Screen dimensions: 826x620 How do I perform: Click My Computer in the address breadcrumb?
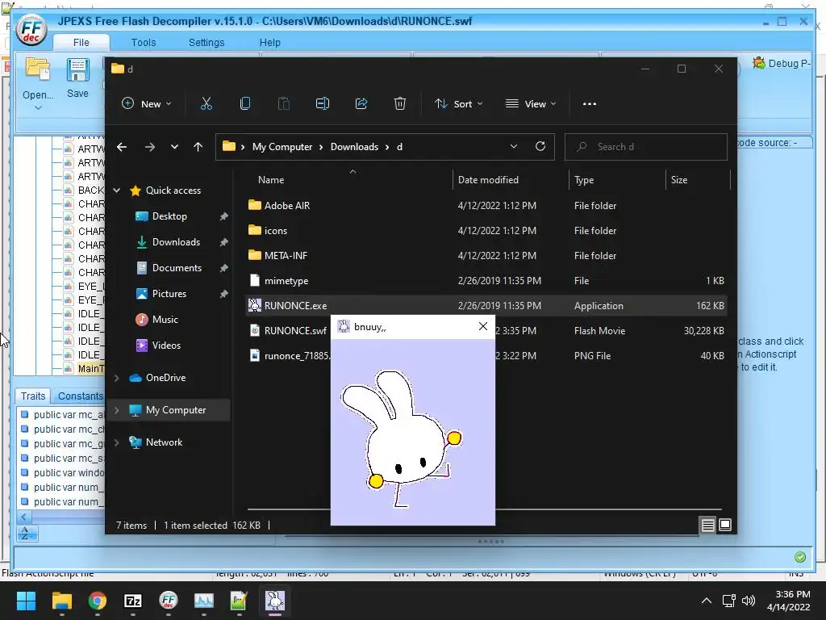pos(282,147)
